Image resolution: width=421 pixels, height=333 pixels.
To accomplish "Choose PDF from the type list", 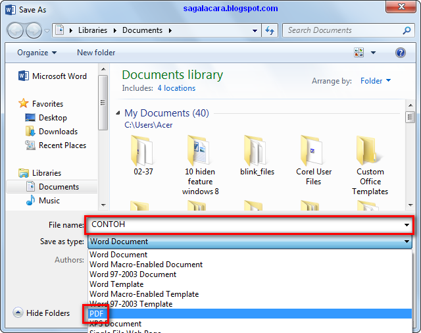I will (x=250, y=314).
